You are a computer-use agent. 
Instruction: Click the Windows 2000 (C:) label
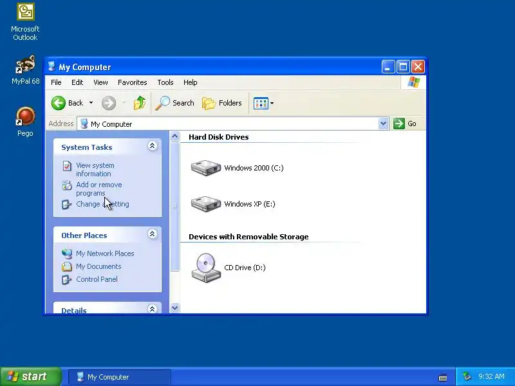pyautogui.click(x=254, y=168)
